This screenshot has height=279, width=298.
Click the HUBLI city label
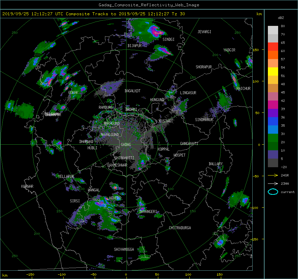92,148
